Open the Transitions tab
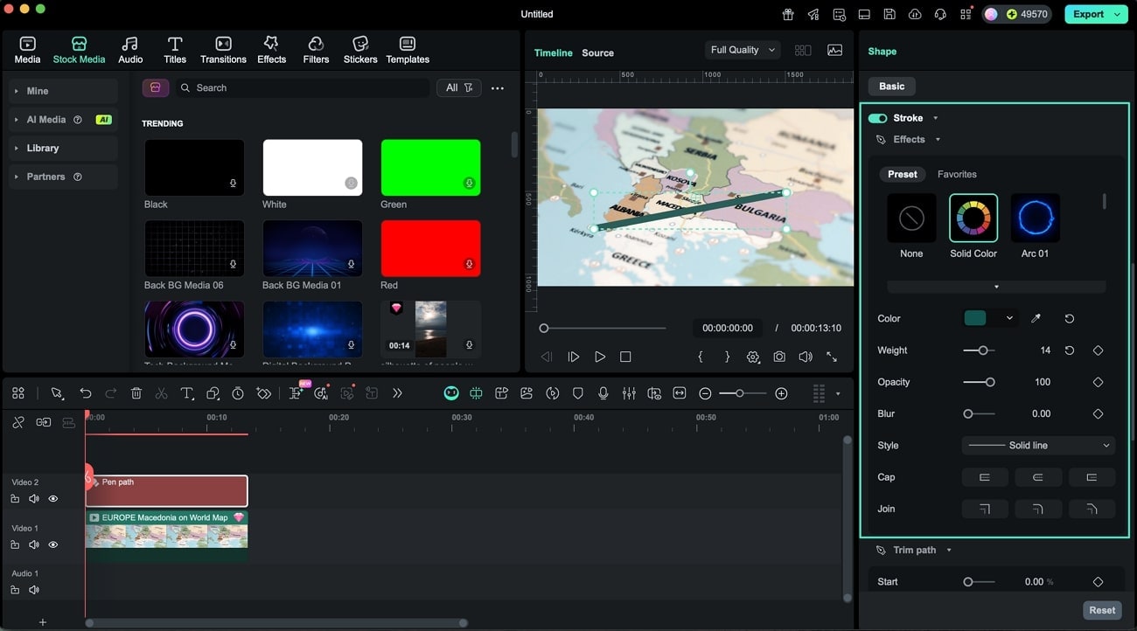The width and height of the screenshot is (1137, 631). (x=223, y=50)
